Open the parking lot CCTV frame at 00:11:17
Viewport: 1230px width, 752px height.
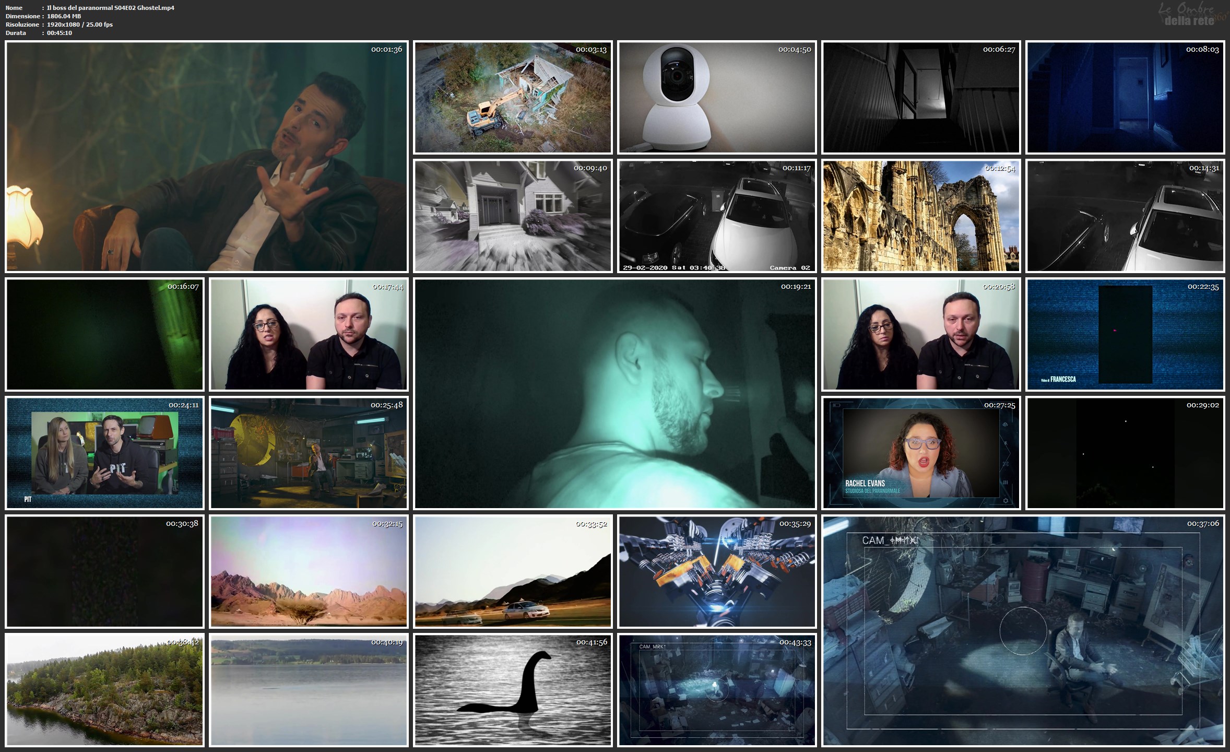coord(716,216)
